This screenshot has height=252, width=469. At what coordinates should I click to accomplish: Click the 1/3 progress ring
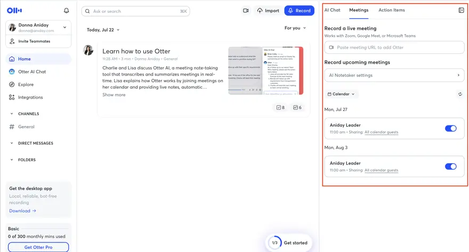click(x=274, y=243)
